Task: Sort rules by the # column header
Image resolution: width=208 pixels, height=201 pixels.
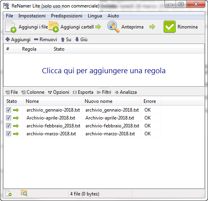Action: (x=12, y=49)
